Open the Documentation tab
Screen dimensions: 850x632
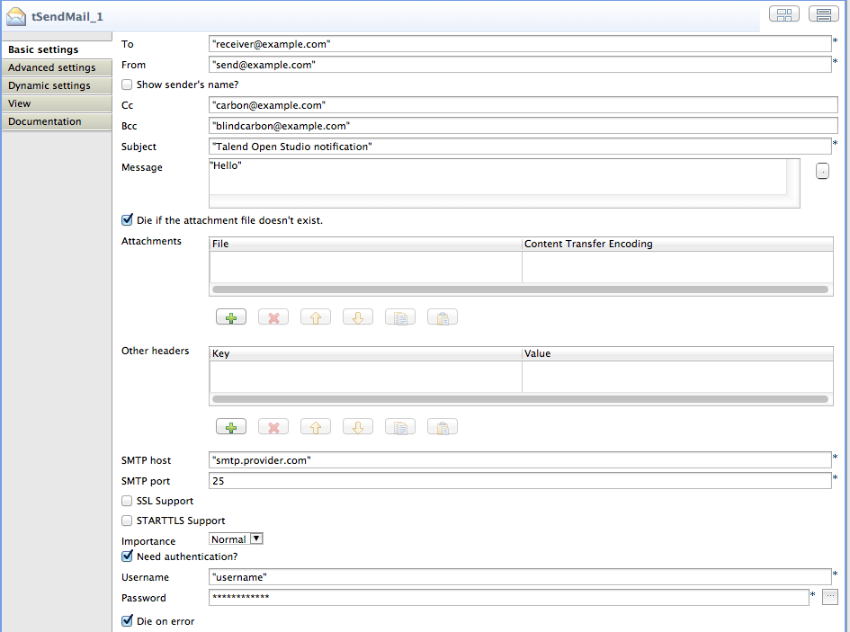45,121
